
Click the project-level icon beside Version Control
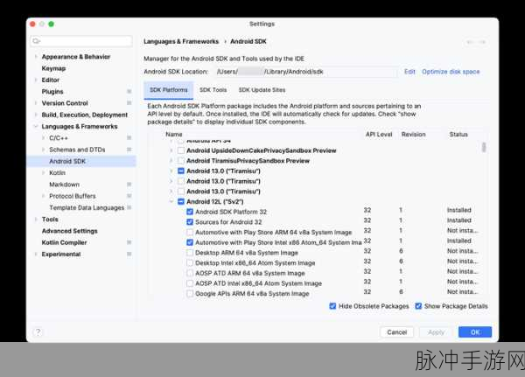point(129,103)
